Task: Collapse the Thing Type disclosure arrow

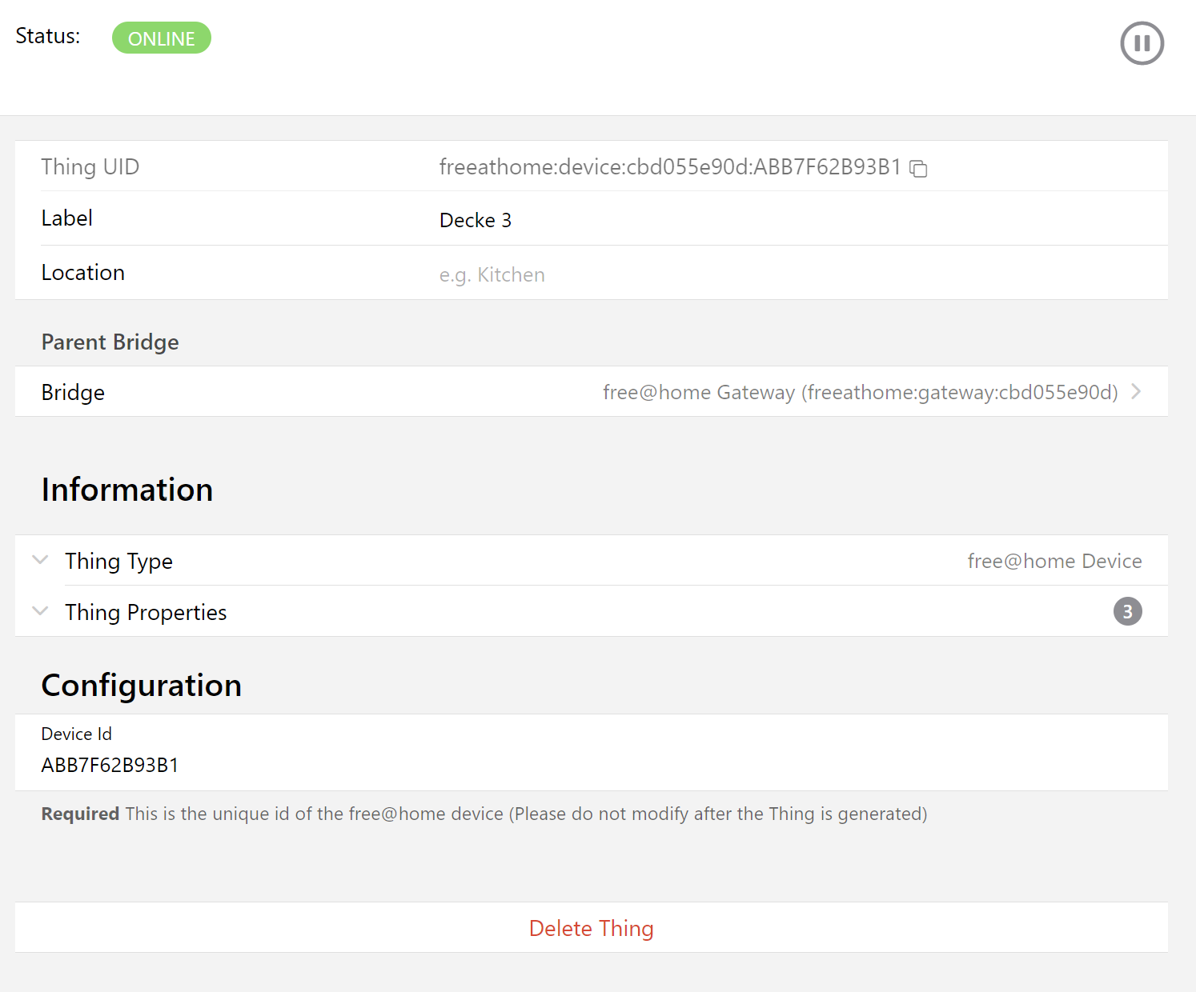Action: tap(40, 560)
